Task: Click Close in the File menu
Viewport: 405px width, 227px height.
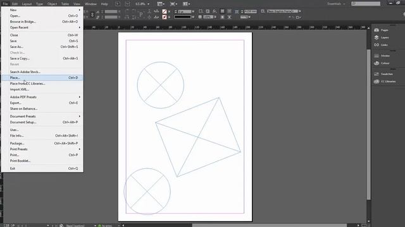Action: (42, 35)
